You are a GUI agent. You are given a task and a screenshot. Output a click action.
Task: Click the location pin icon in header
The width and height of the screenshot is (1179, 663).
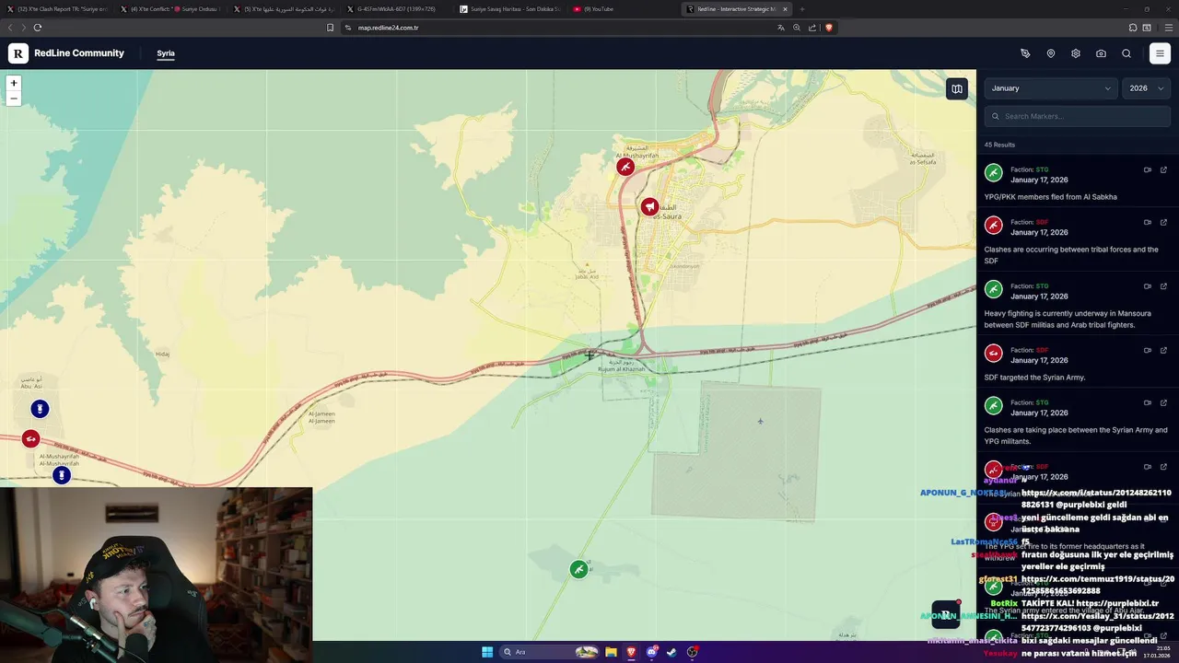point(1051,53)
